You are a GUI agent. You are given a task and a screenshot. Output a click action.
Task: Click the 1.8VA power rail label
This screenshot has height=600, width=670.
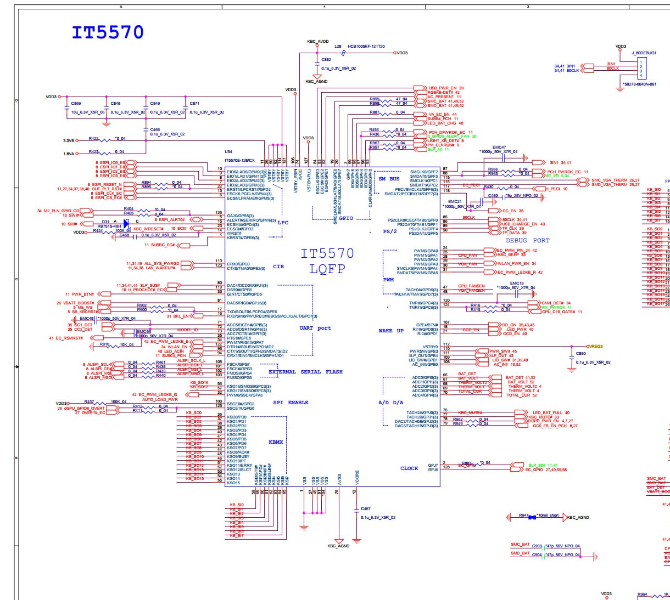click(x=69, y=154)
